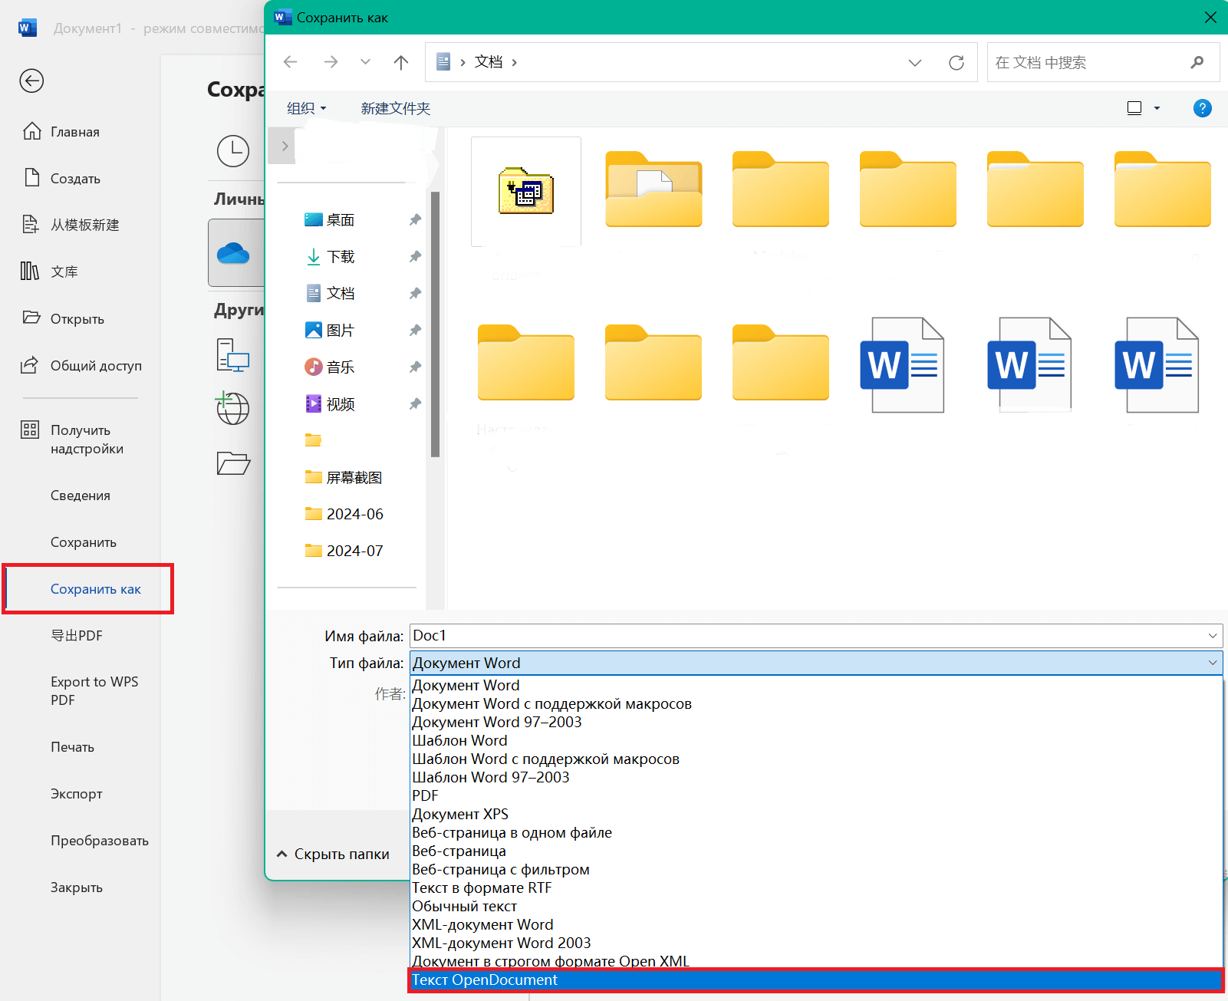This screenshot has width=1228, height=1001.
Task: Expand the address bar history chevron
Action: pyautogui.click(x=915, y=62)
